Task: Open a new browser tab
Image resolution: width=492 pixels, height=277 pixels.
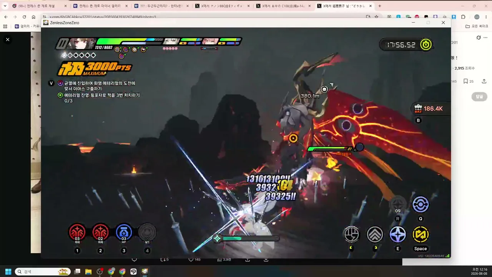Action: coord(380,6)
